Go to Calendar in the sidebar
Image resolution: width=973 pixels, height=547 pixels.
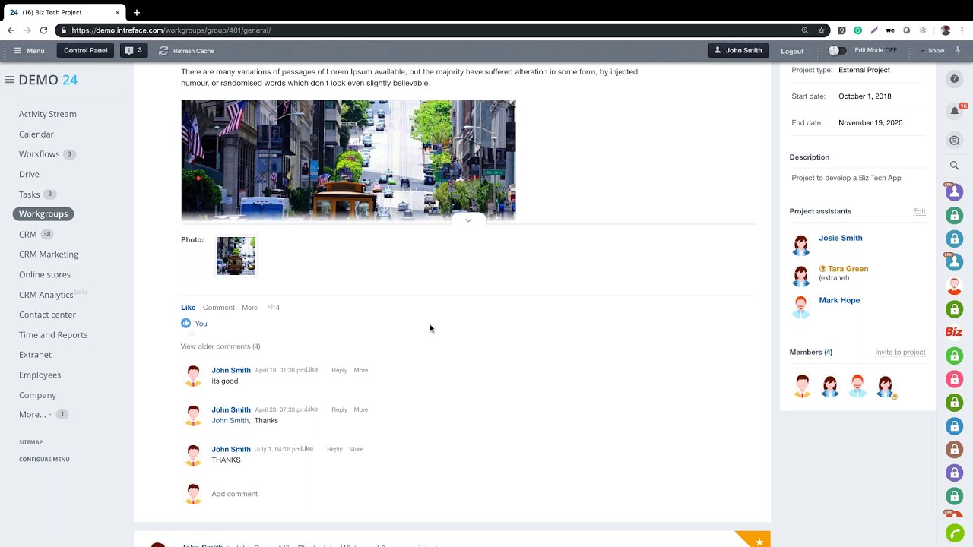(x=36, y=134)
